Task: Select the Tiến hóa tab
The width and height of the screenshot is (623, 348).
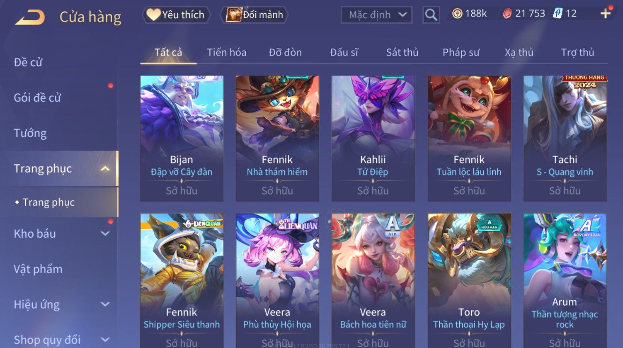Action: pos(226,52)
